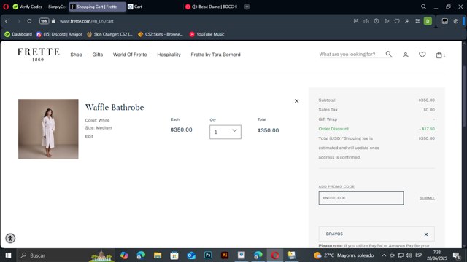Viewport: 467px width, 262px height.
Task: Take a snapshot with camera icon
Action: coord(366,21)
